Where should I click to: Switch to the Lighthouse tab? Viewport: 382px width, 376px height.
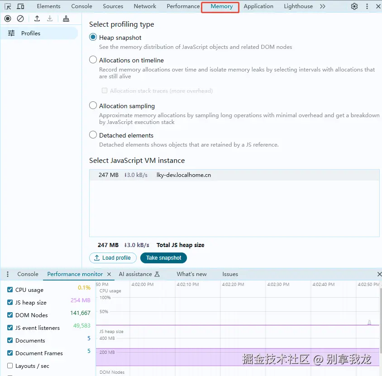pos(298,6)
